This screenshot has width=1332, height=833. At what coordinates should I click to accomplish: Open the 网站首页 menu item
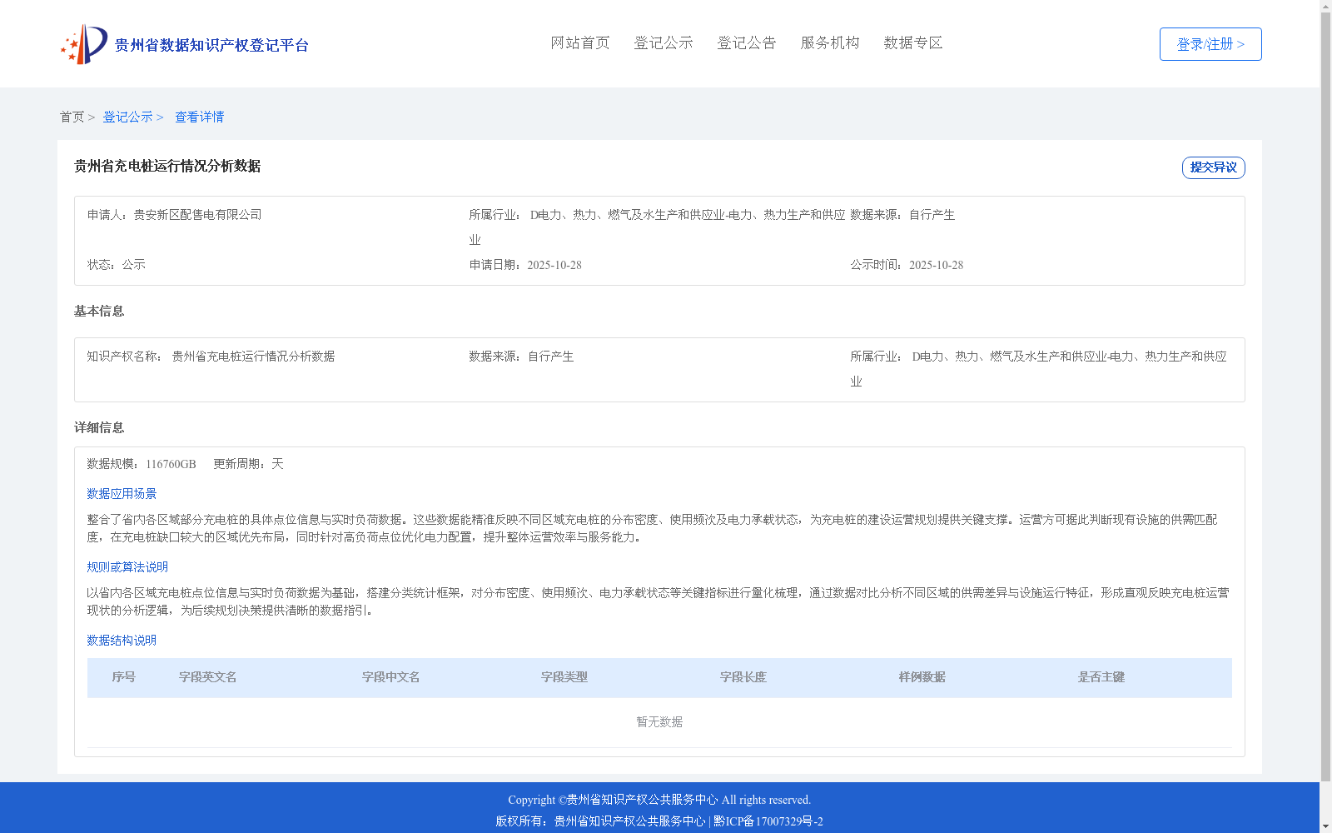tap(579, 42)
